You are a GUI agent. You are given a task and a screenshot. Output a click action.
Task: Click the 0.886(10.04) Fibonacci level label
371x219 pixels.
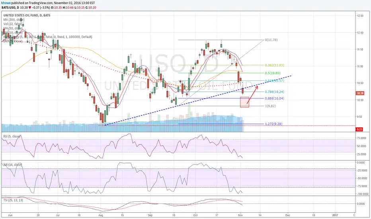[274, 98]
